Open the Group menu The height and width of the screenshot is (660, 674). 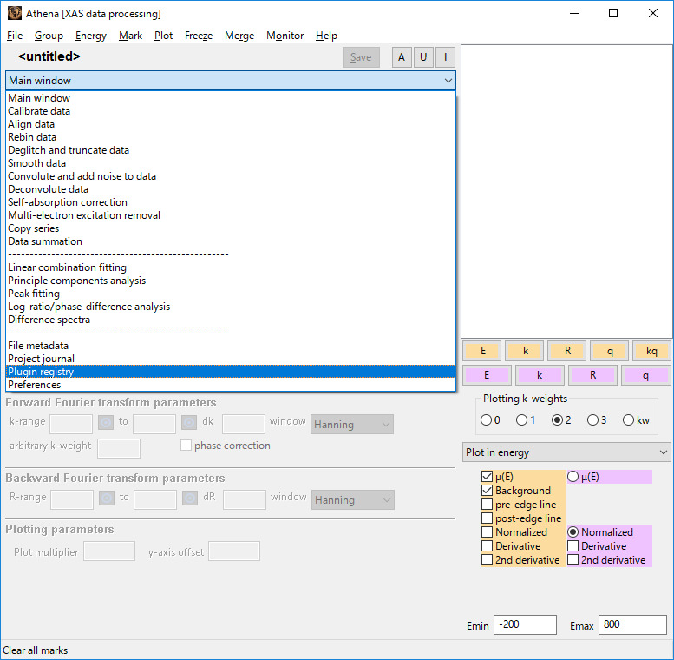point(49,36)
